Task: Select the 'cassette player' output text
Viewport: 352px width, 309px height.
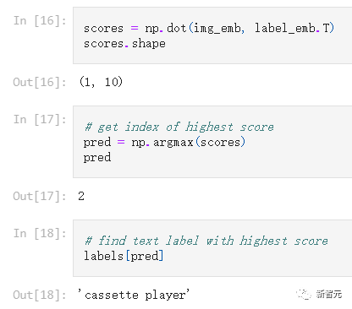Action: [134, 295]
